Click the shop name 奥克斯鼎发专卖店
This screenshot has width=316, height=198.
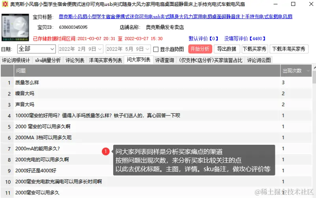165,27
